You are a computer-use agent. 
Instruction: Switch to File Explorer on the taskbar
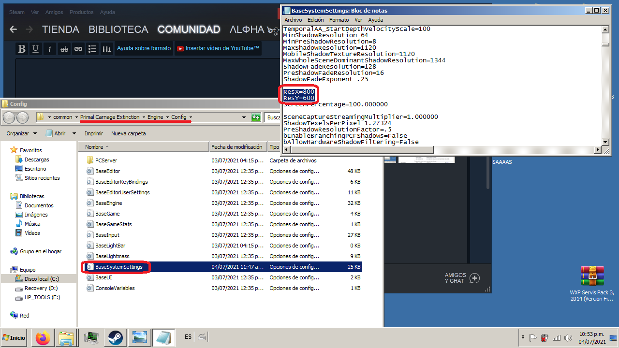(66, 337)
